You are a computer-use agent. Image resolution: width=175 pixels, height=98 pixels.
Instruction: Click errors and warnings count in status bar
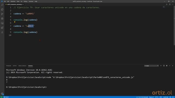point(6,97)
